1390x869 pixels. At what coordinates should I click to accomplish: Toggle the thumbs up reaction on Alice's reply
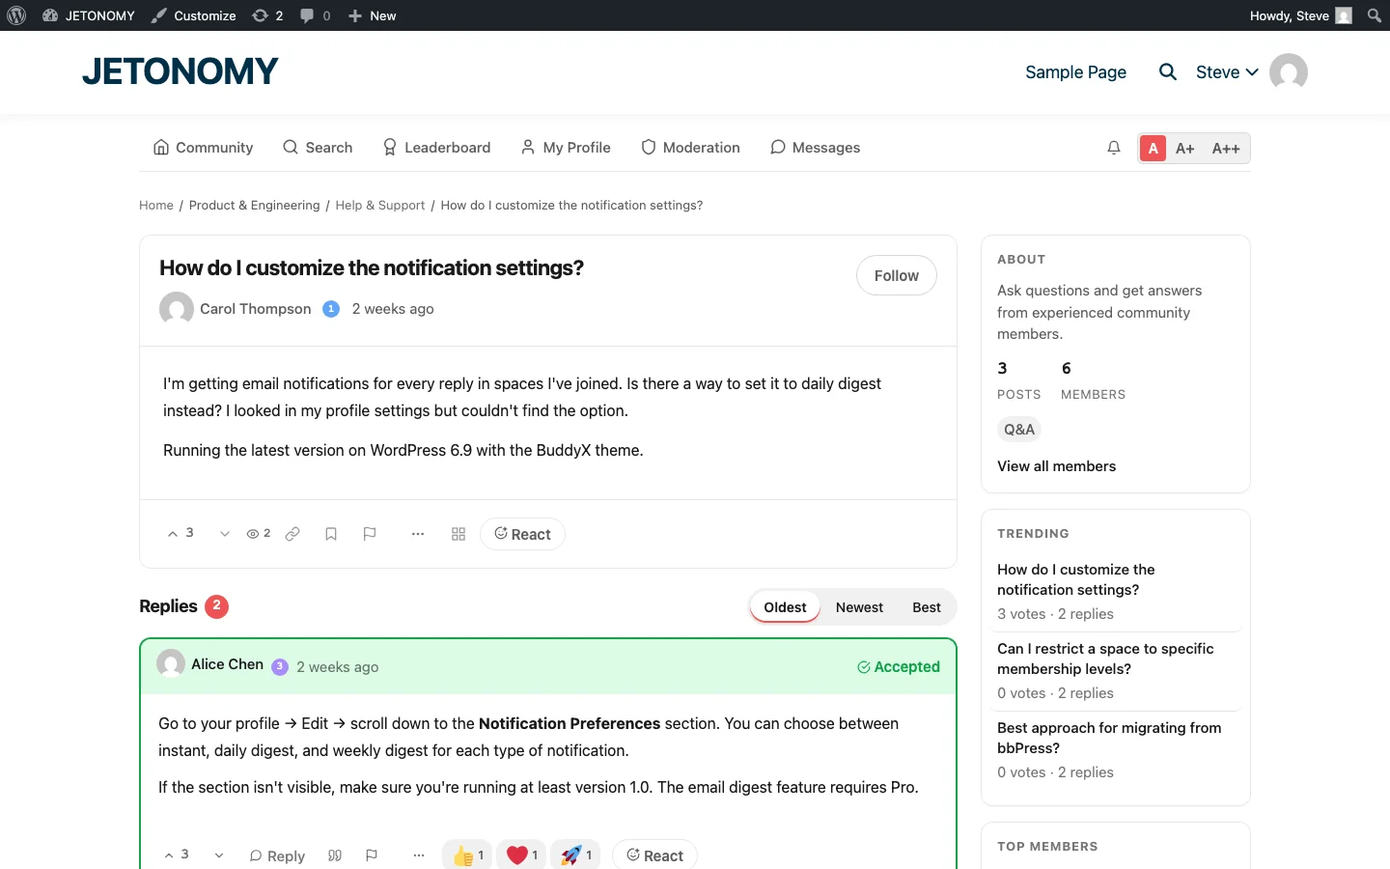(x=466, y=855)
